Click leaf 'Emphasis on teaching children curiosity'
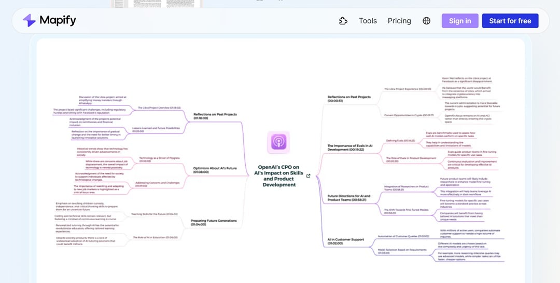This screenshot has width=560, height=283. pyautogui.click(x=87, y=207)
